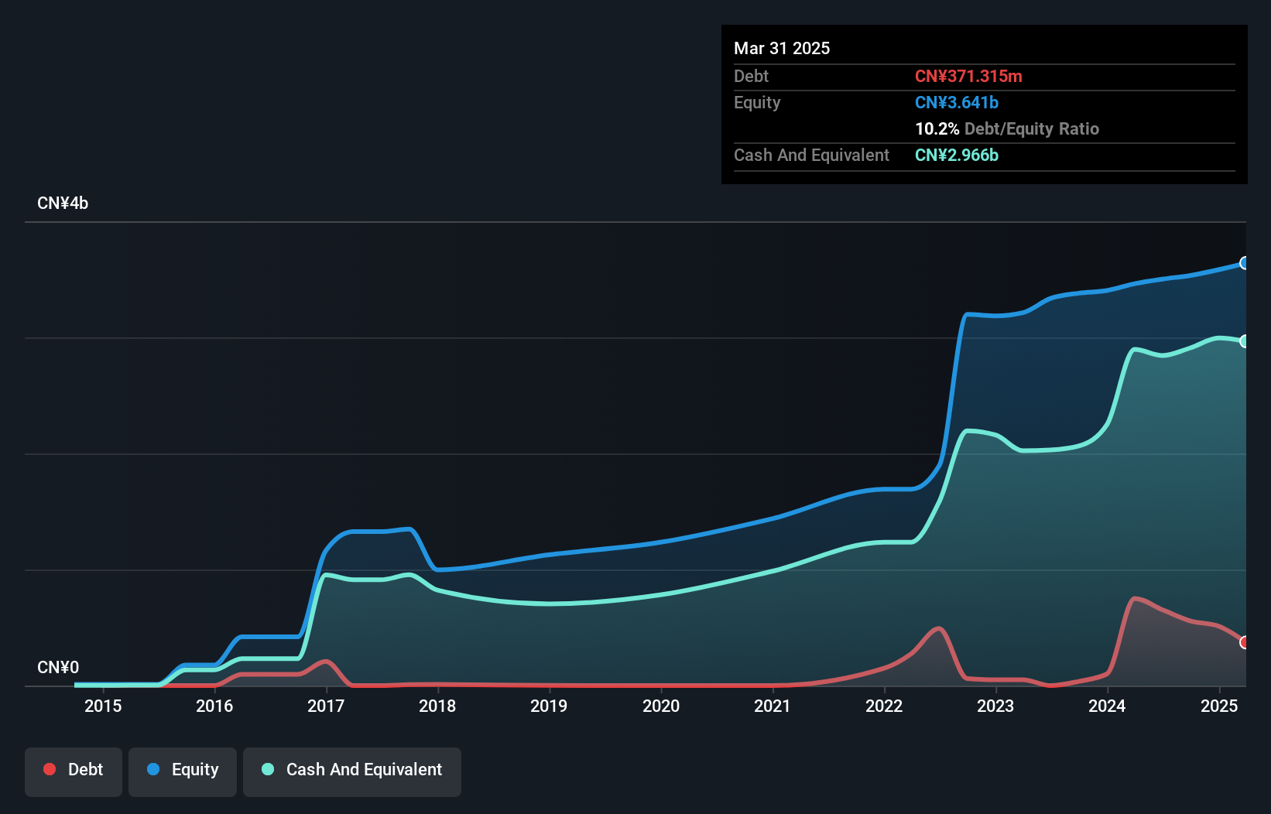Click the 2018 x-axis label

(437, 706)
